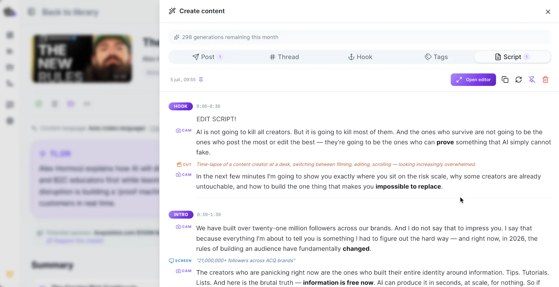The width and height of the screenshot is (559, 287).
Task: Click the cloud logo in the background sidebar
Action: [x=9, y=12]
